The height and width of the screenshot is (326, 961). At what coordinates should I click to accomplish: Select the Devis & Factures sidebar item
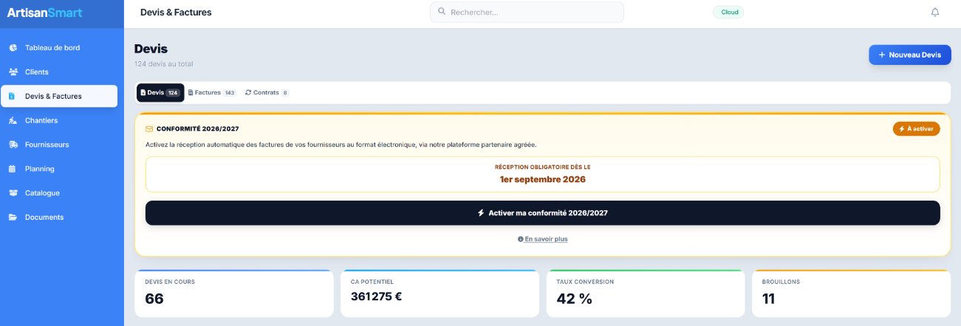tap(58, 97)
